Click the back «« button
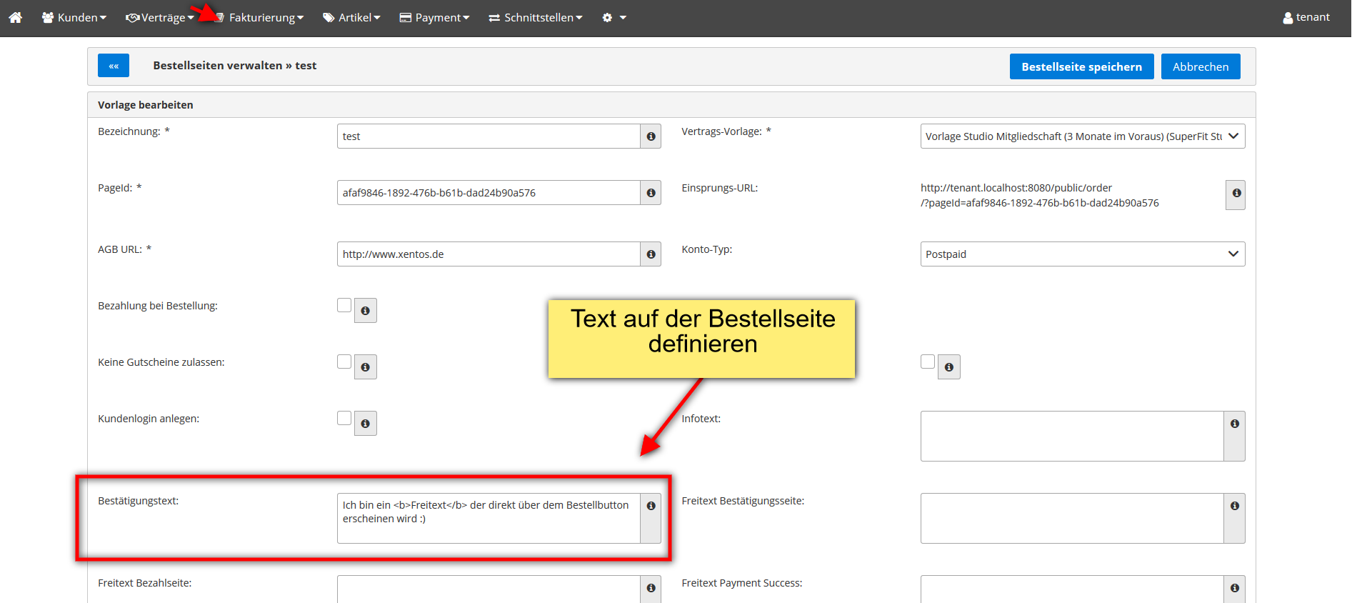The image size is (1352, 603). [114, 66]
